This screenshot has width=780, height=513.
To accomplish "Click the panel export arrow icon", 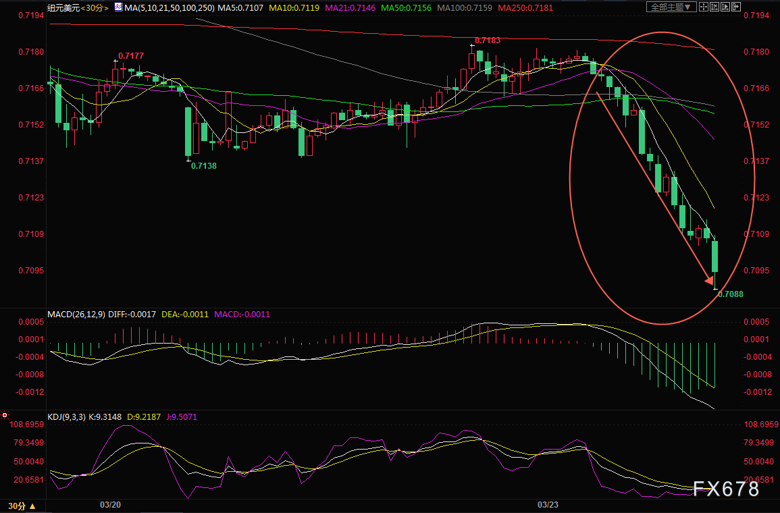I will (736, 7).
